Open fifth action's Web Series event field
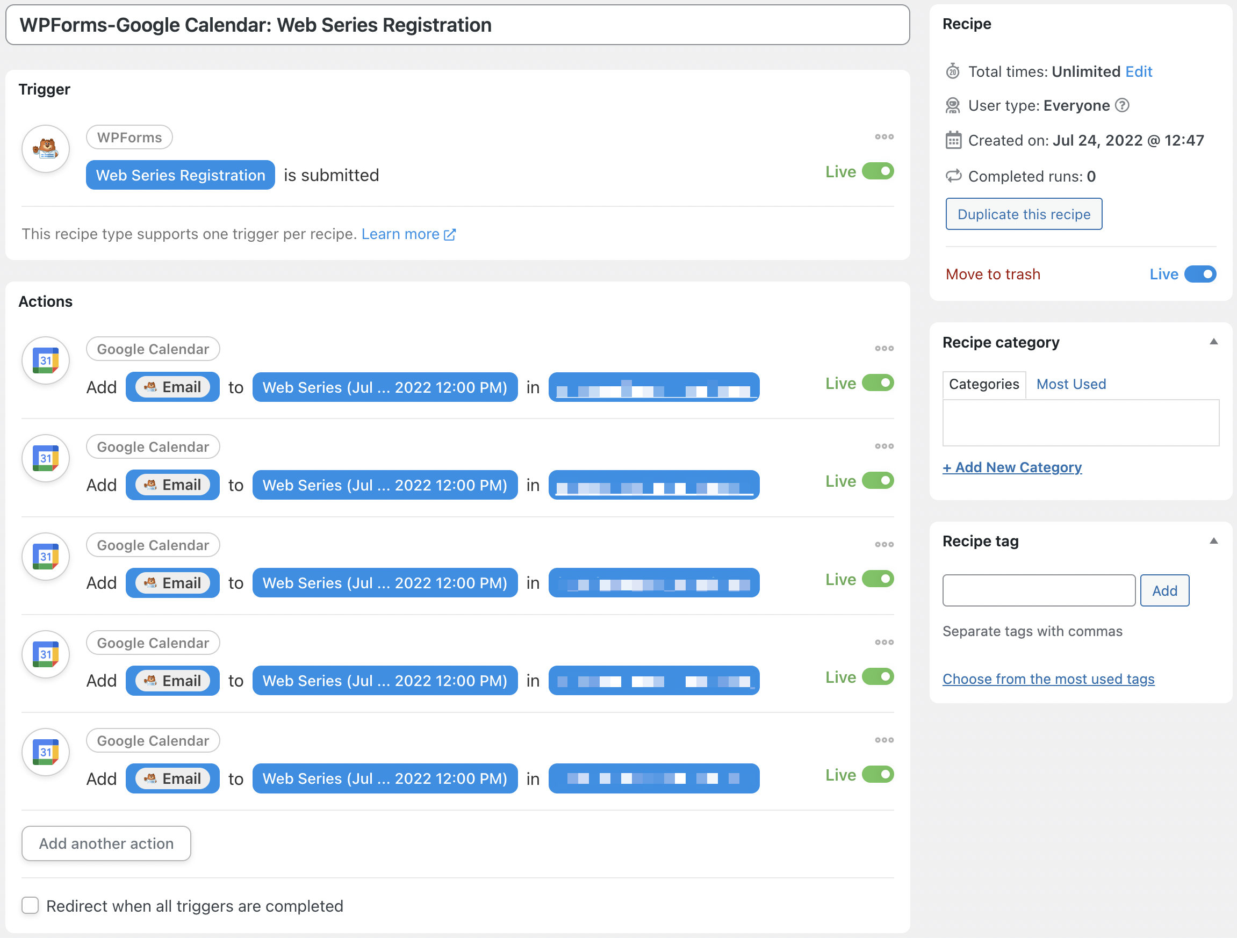 [385, 778]
